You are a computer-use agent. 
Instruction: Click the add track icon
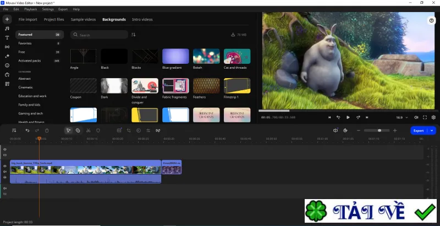click(x=14, y=131)
